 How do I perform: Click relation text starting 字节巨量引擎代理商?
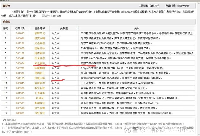click(114, 88)
